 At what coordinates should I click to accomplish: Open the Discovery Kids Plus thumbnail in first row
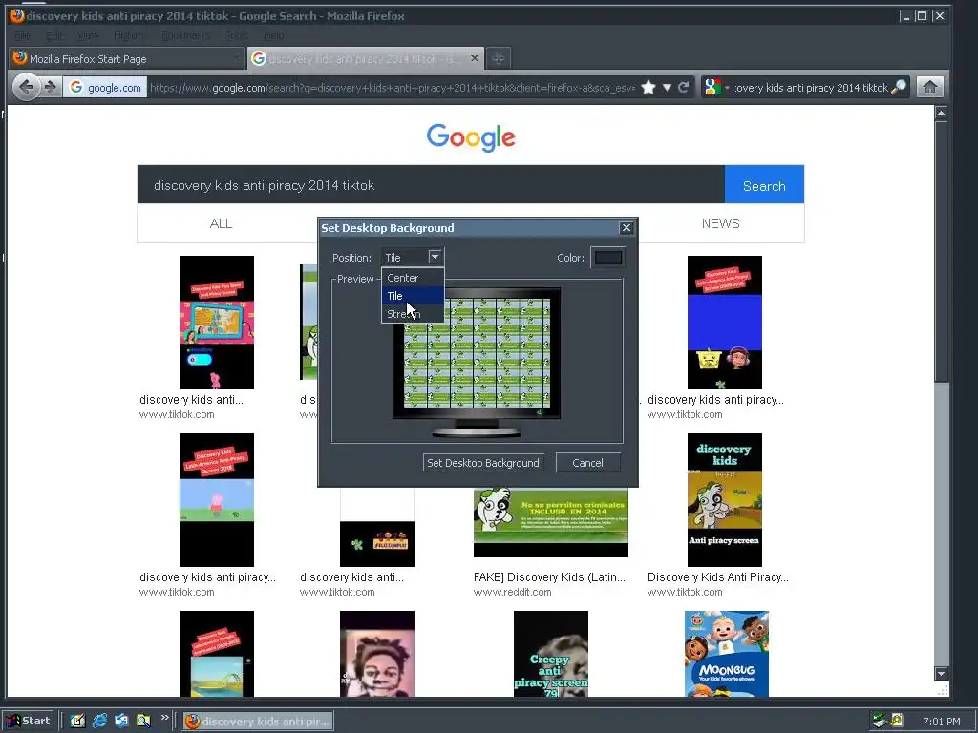coord(217,323)
